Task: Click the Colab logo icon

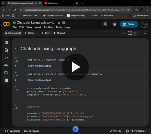Action: [x=6, y=24]
